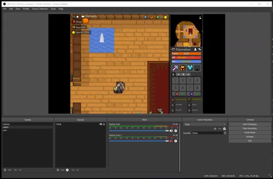Screen dimensions: 273x179
Task: Click the Desktop Audio volume slider
Action: coord(139,131)
